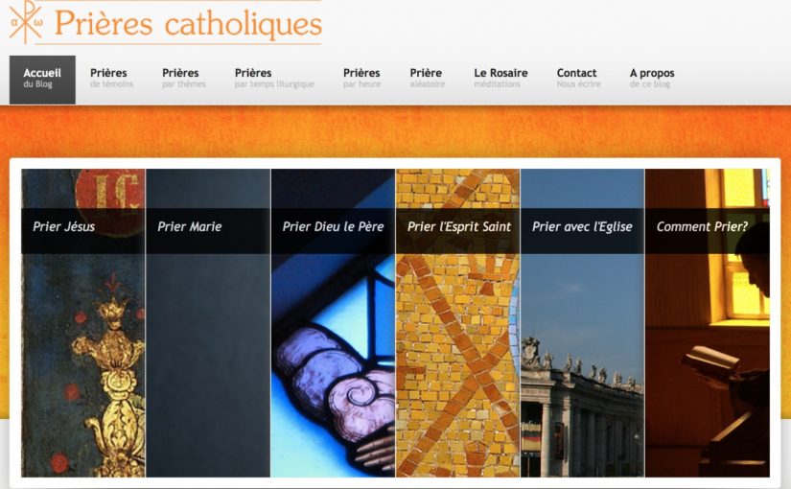Open the Prières catholiques site title
This screenshot has height=489, width=791.
click(x=188, y=24)
